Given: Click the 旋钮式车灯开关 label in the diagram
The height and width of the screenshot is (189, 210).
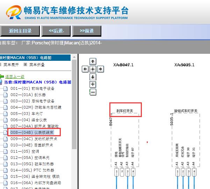Looking at the screenshot, I should (186, 111).
